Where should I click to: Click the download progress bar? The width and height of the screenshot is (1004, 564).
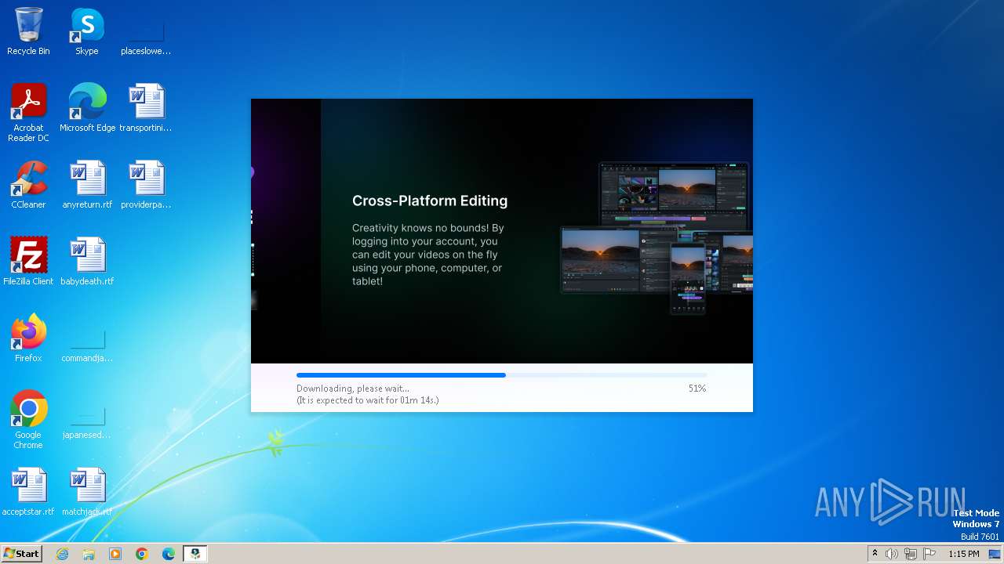pyautogui.click(x=501, y=375)
